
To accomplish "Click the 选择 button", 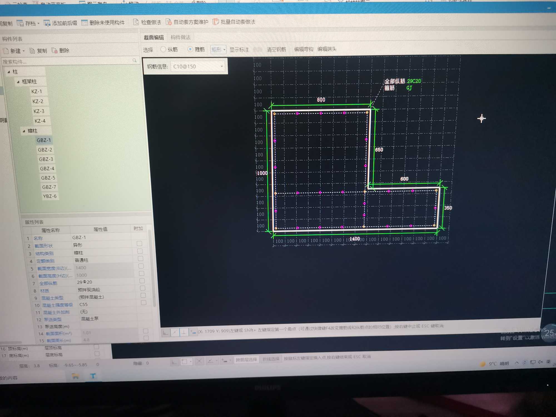I will click(148, 50).
